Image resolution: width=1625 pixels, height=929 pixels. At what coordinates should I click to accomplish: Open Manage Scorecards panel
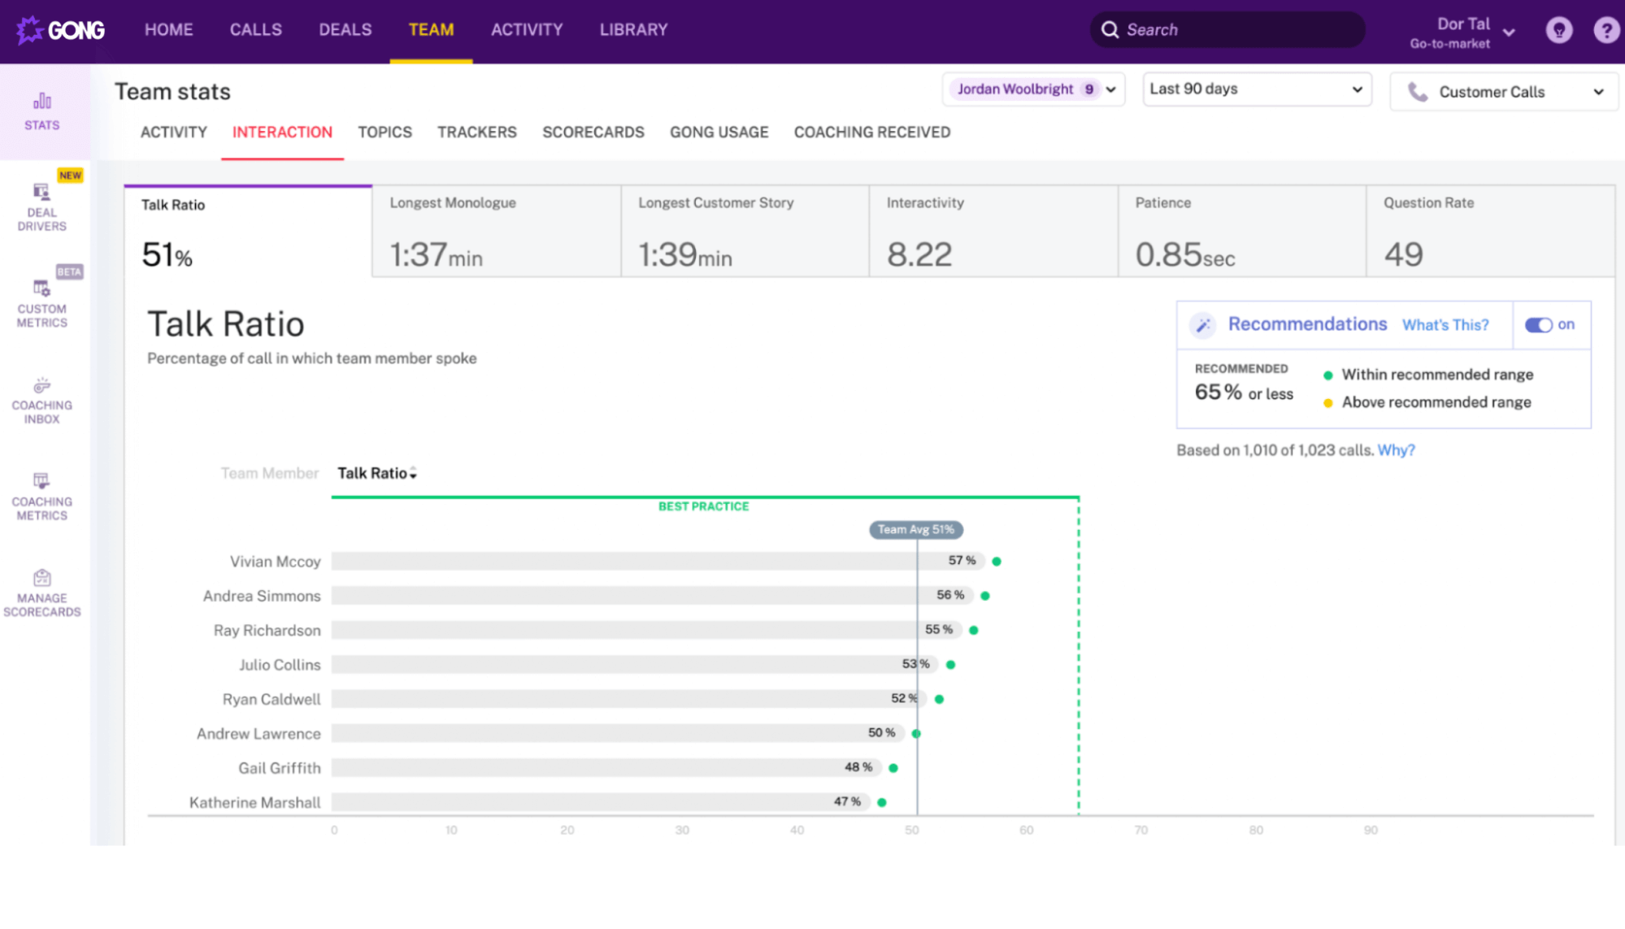coord(42,591)
